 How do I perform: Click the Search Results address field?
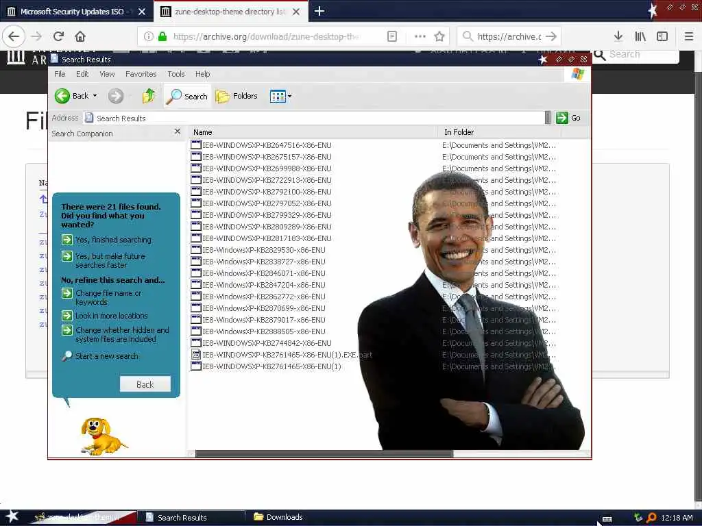click(313, 118)
